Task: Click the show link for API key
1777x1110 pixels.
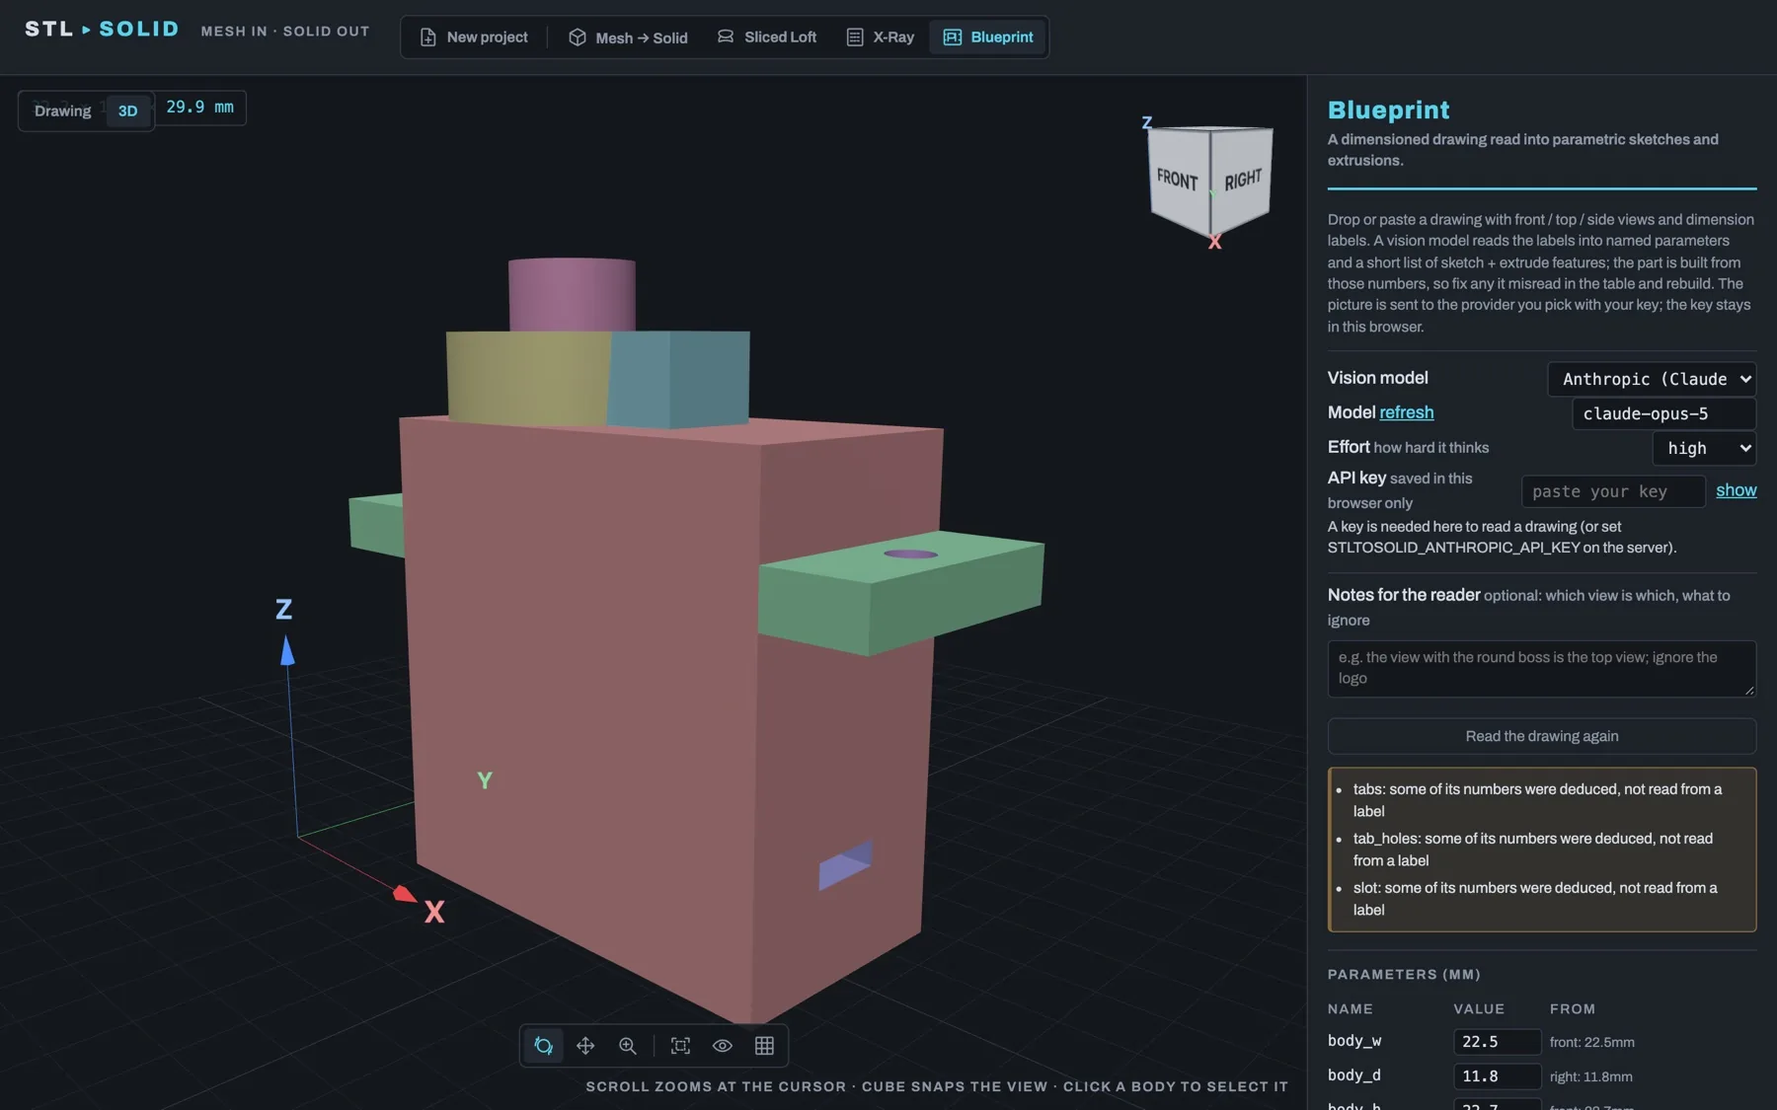Action: pos(1736,490)
